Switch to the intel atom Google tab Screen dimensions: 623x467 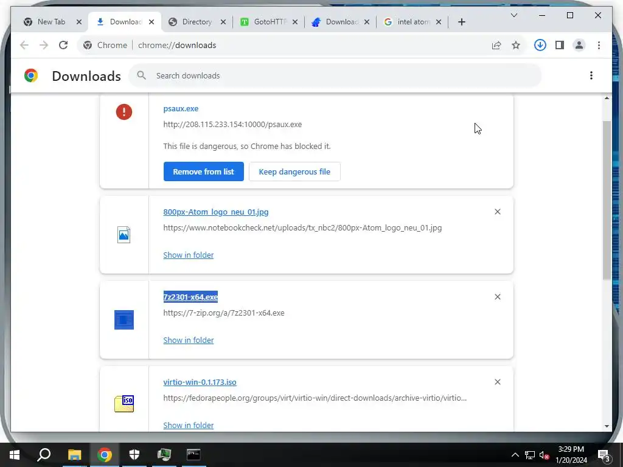pos(413,22)
